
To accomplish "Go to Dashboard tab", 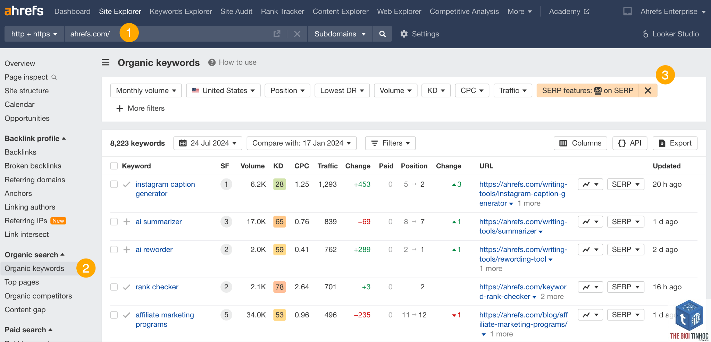I will pos(72,11).
